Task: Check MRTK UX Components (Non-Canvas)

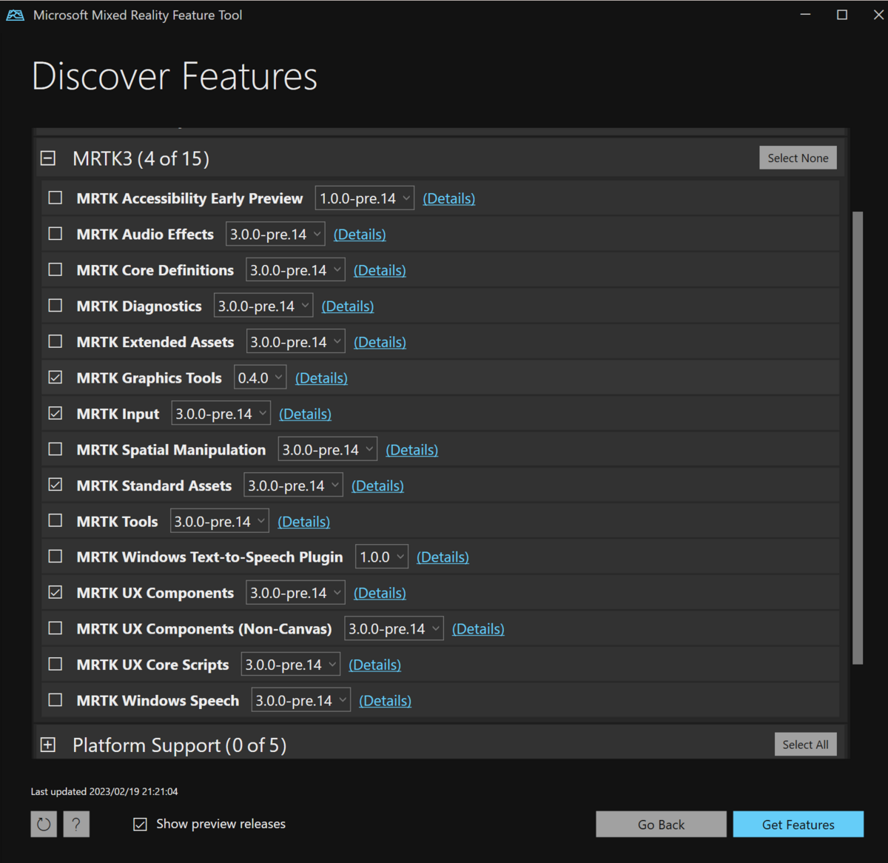Action: [x=55, y=628]
